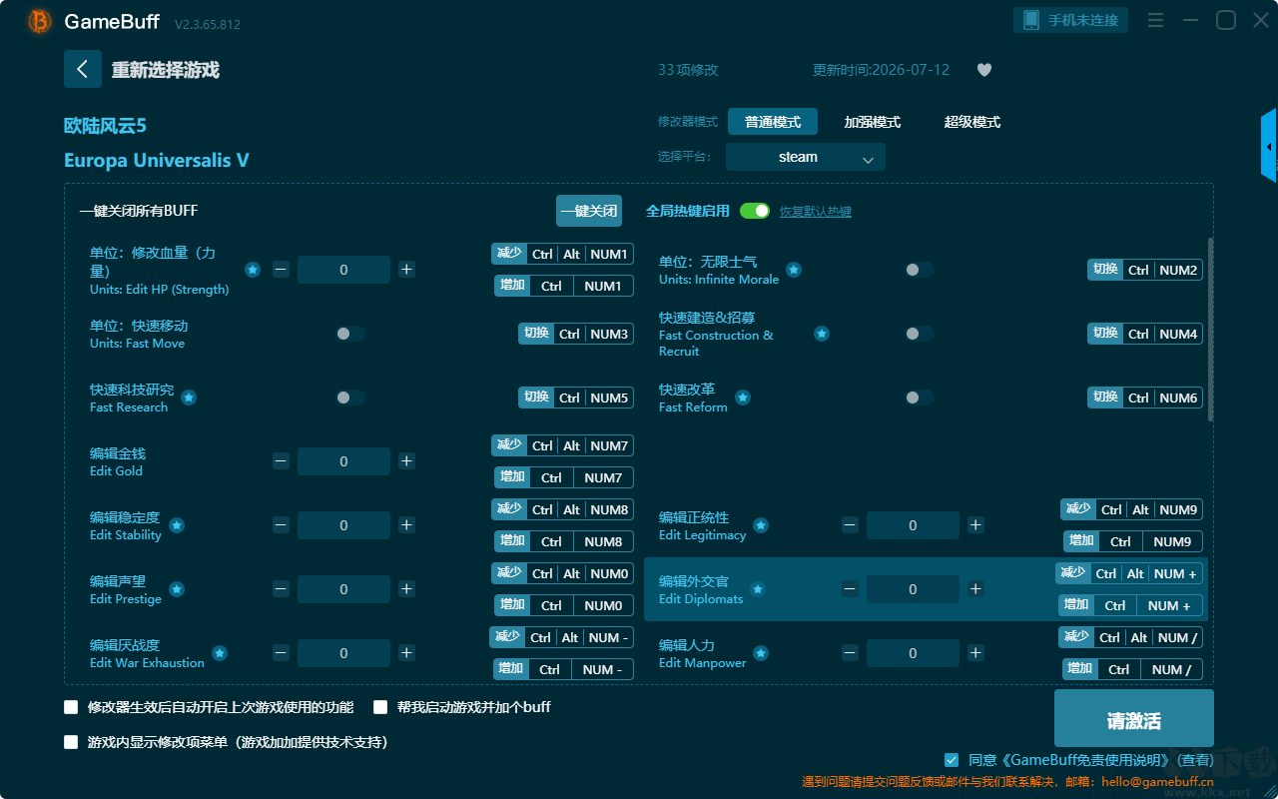Click the star icon beside Fast Research
Viewport: 1278px width, 799px height.
pos(189,398)
